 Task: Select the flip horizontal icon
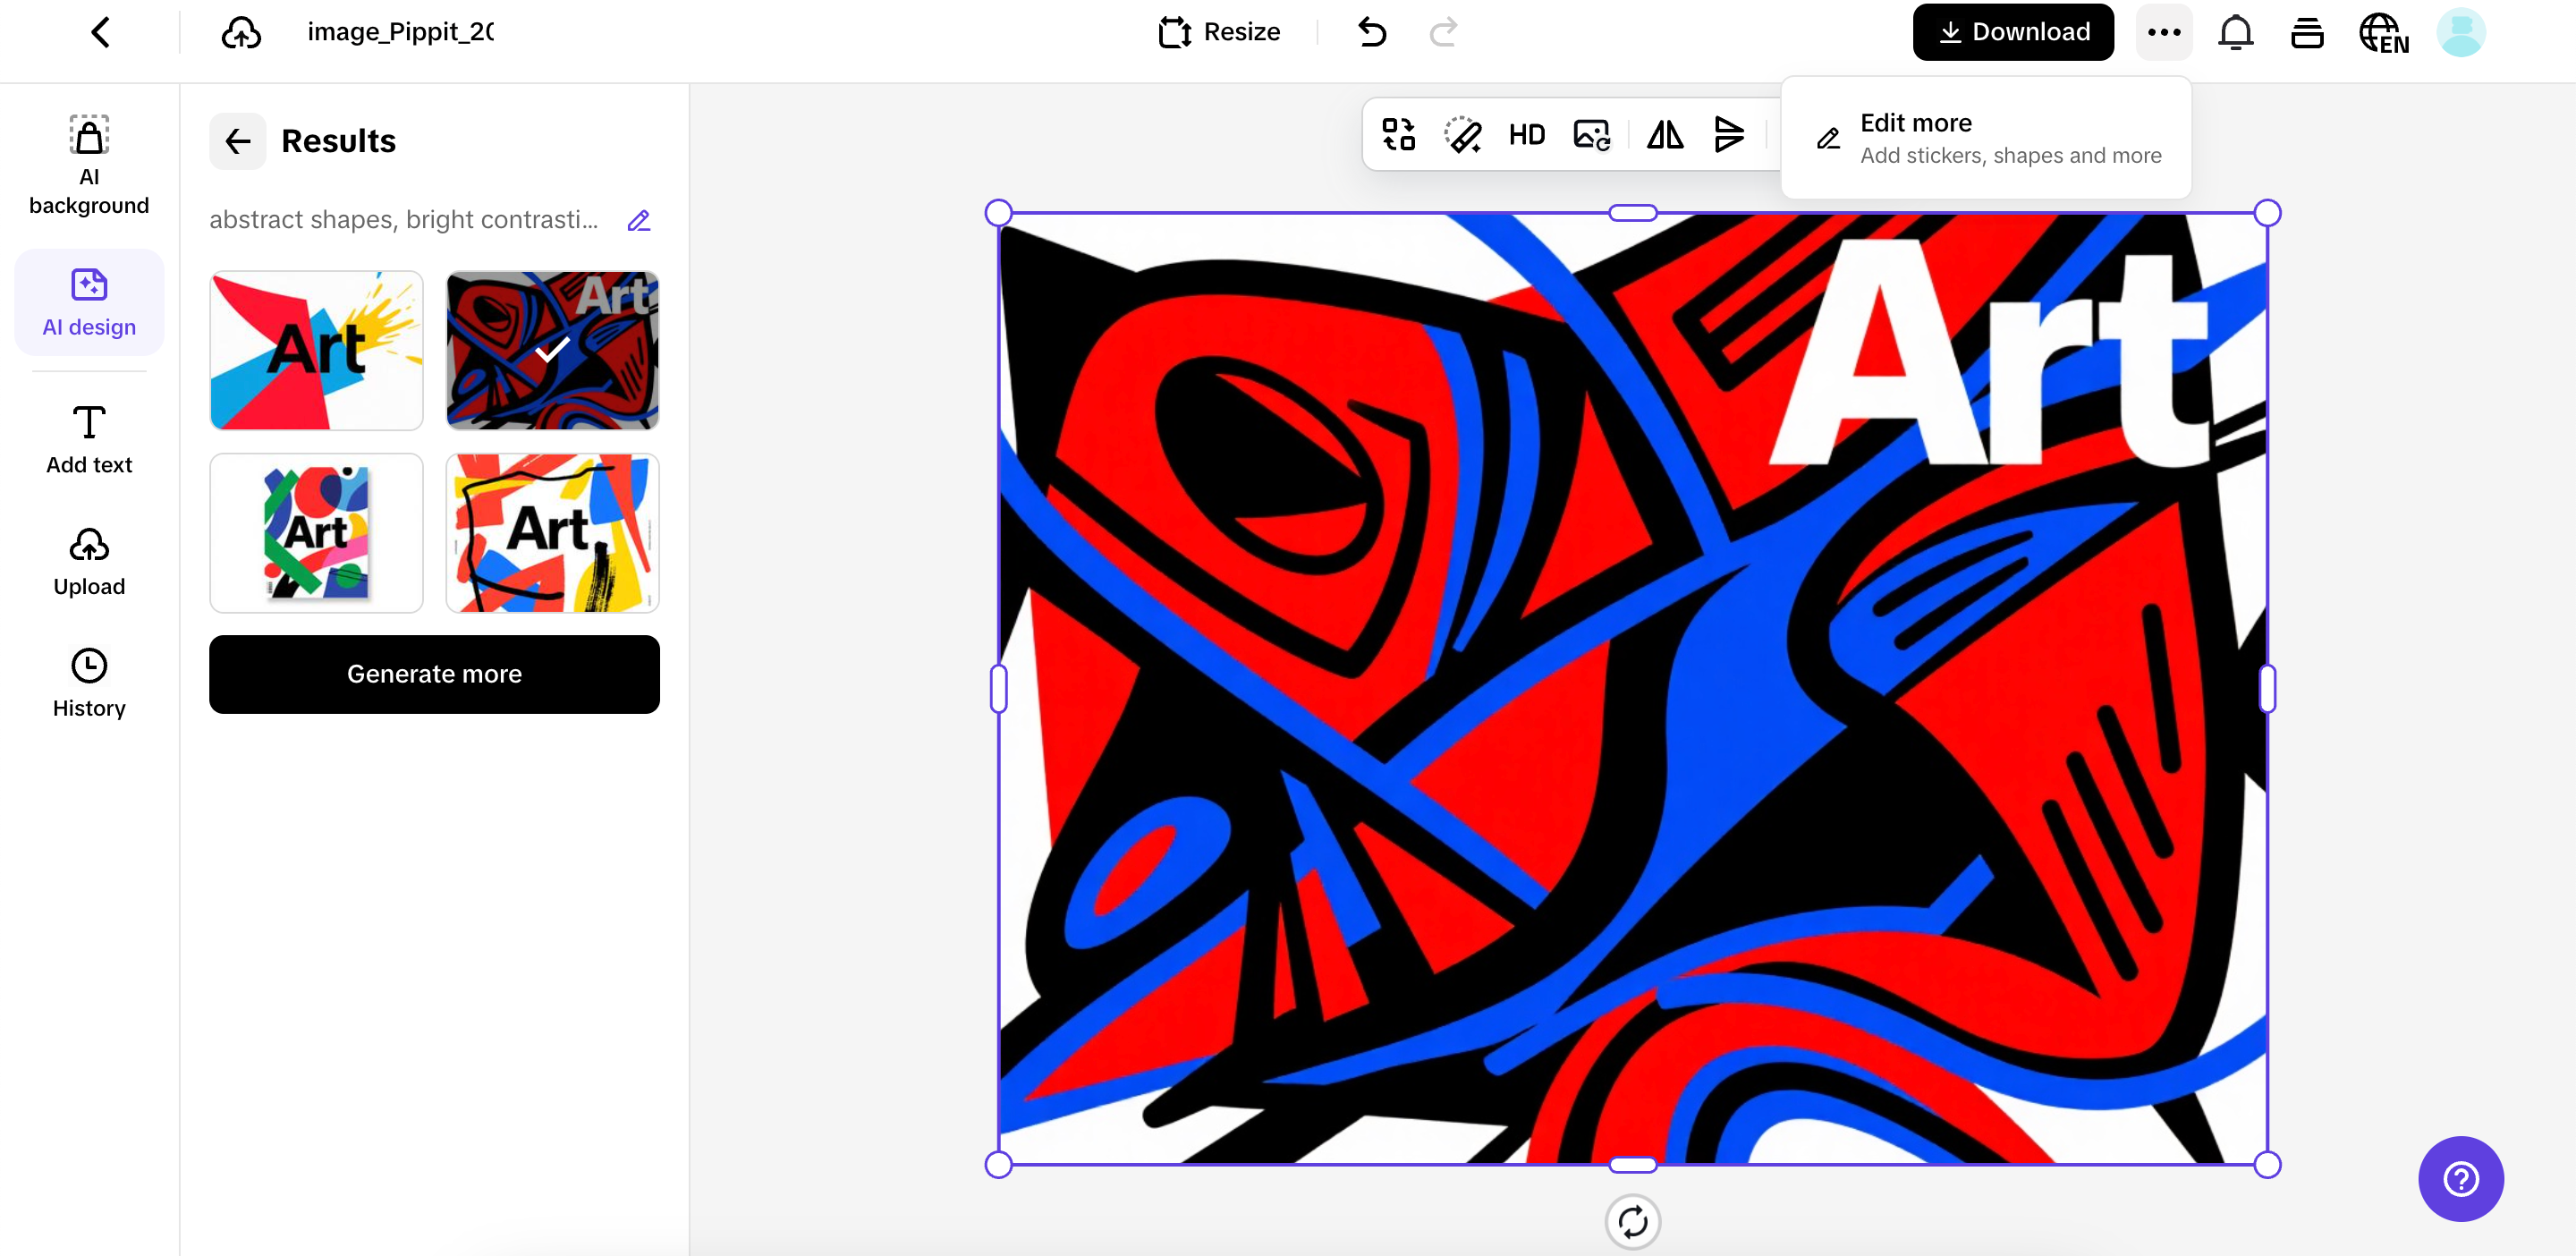[1664, 135]
